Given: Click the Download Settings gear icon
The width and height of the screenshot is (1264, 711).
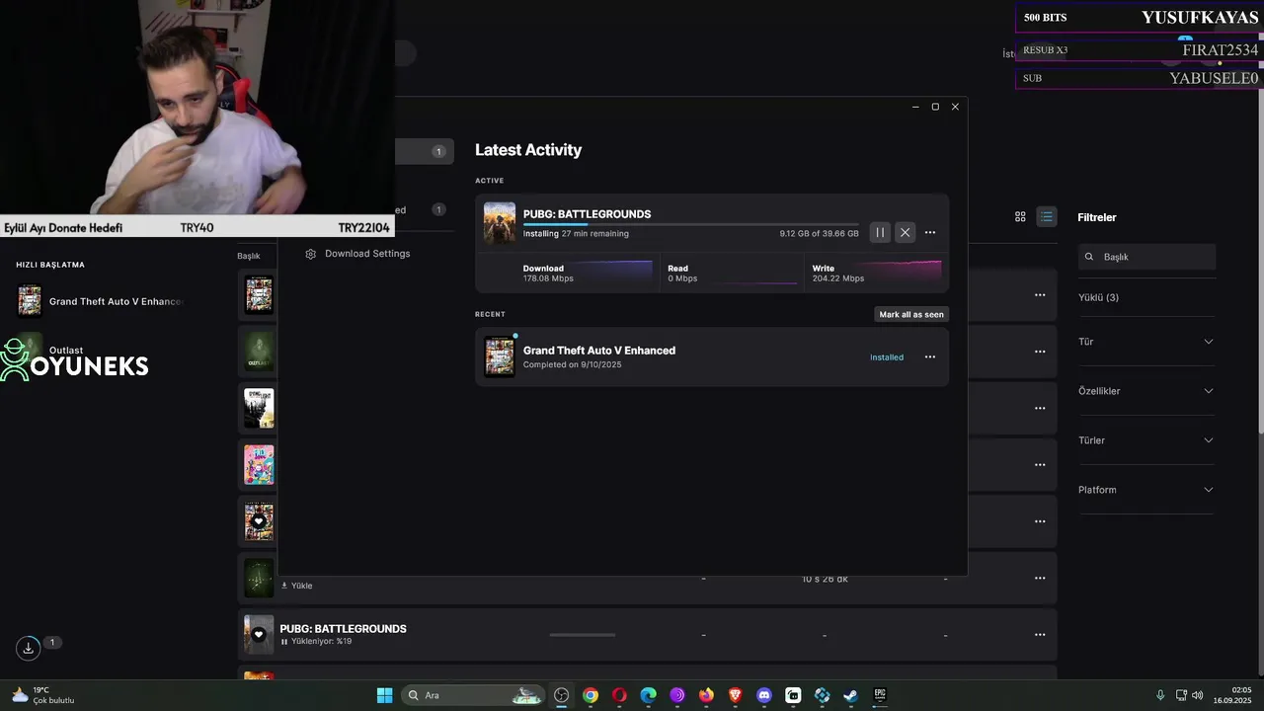Looking at the screenshot, I should click(310, 254).
